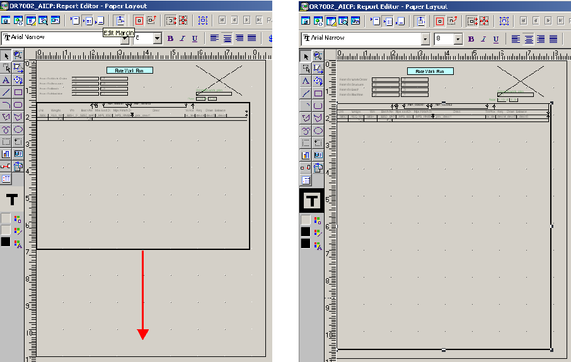Click the Edit Margin icon in the right window toolbar
Screen dimensions: 571x362
(x=420, y=20)
